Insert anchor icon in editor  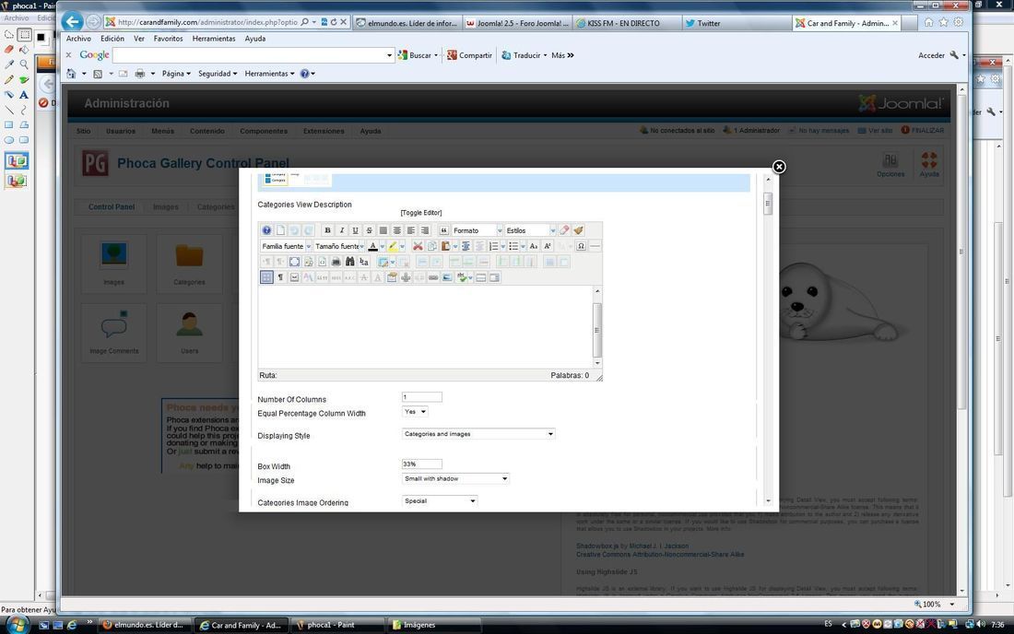(406, 277)
